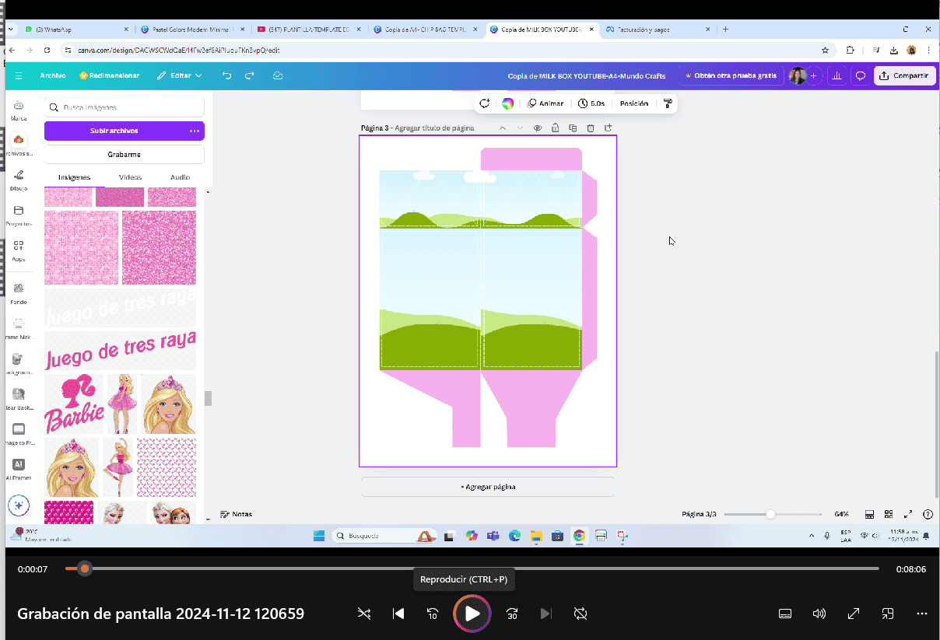Click the circular-arrow plus icon in floating toolbar
Image resolution: width=940 pixels, height=640 pixels.
tap(485, 103)
